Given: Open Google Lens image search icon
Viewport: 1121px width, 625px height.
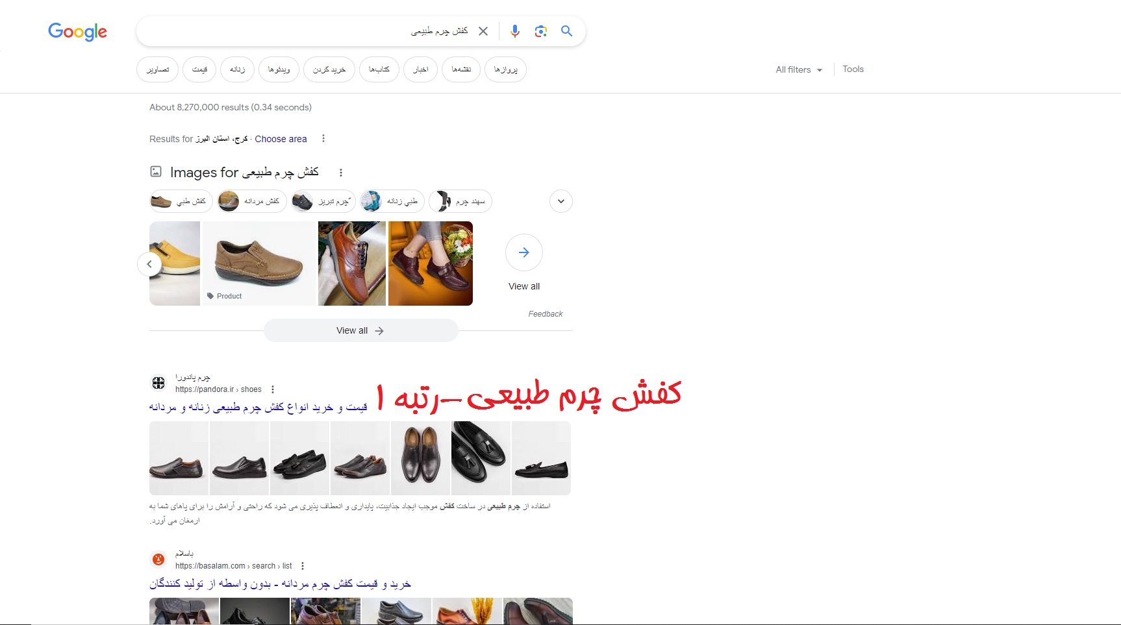Looking at the screenshot, I should (x=540, y=31).
